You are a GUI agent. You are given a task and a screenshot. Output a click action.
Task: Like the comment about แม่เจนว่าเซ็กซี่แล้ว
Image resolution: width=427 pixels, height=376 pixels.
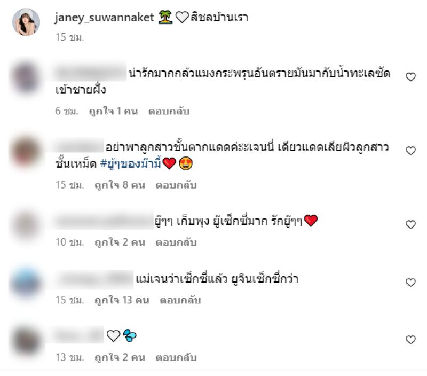coord(410,283)
